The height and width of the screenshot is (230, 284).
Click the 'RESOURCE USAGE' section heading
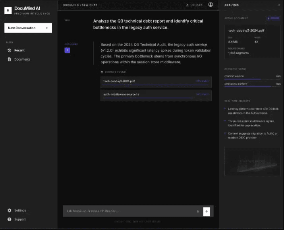click(x=235, y=69)
